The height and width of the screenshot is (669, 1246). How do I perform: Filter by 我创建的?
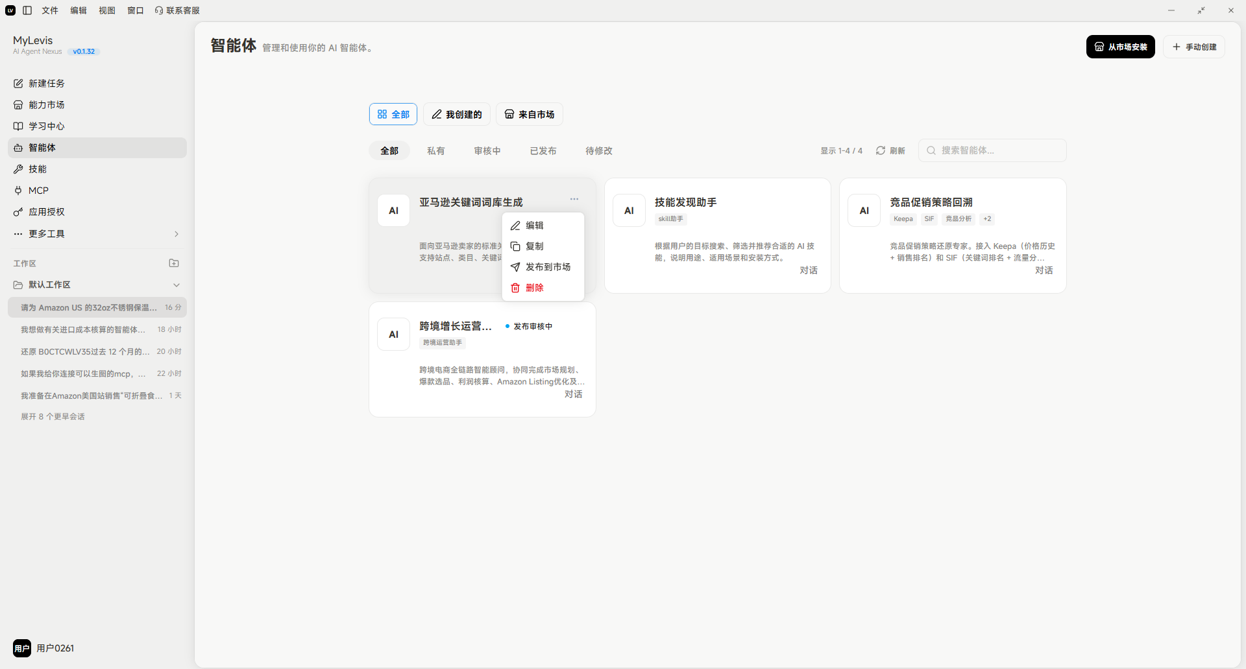(x=457, y=114)
